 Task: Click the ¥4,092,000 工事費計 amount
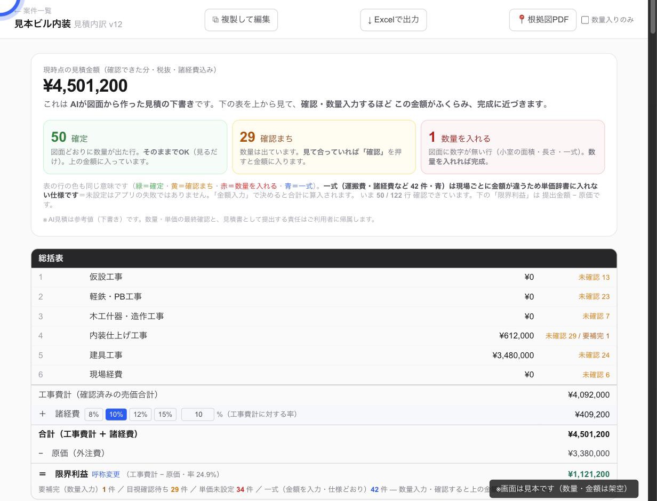589,395
